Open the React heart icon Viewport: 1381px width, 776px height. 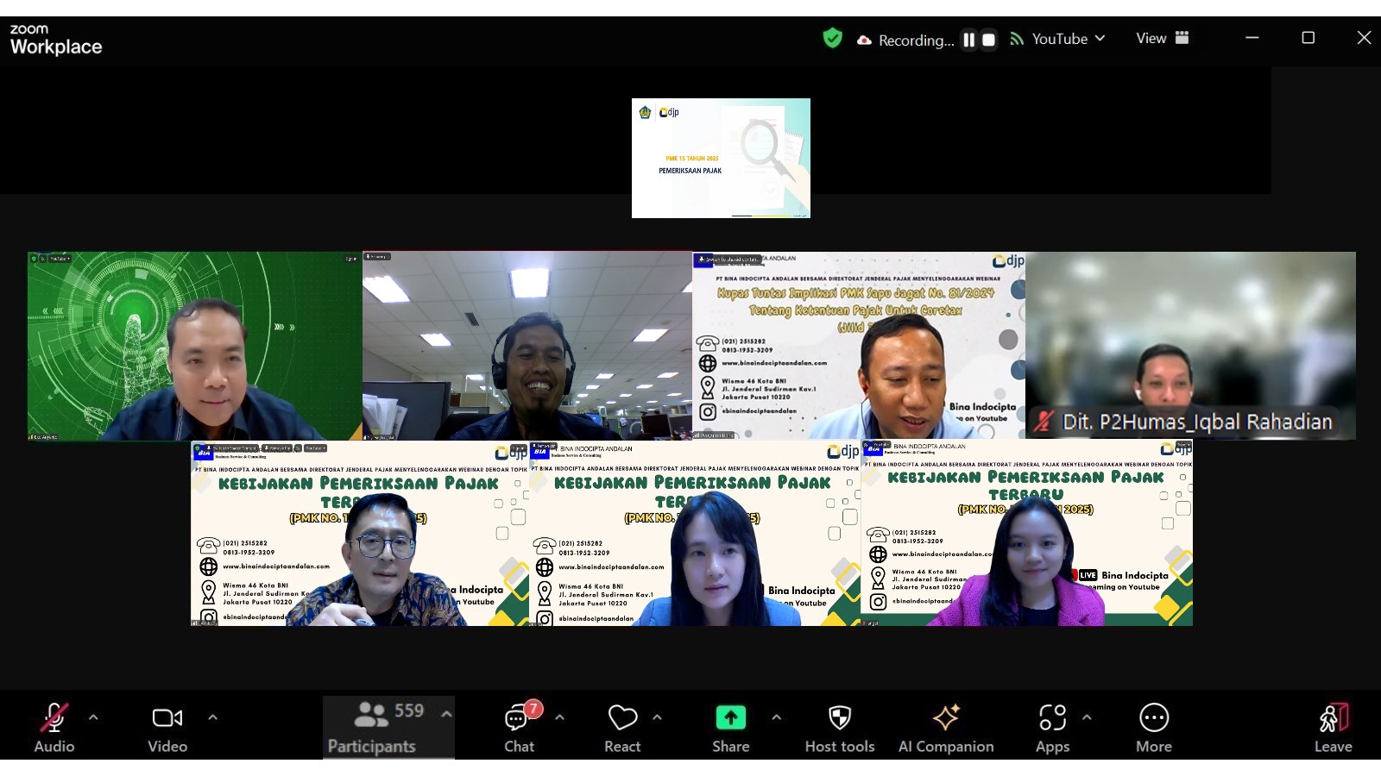622,718
